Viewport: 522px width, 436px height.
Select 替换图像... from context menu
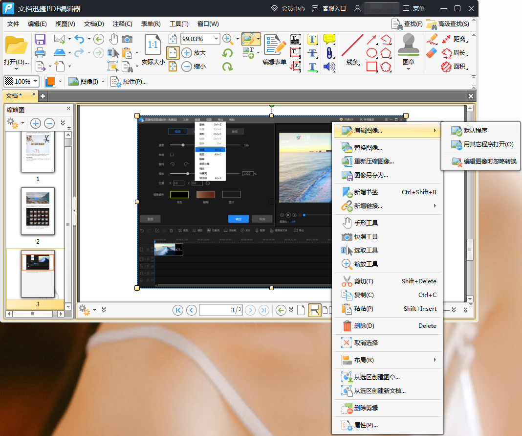tap(368, 147)
